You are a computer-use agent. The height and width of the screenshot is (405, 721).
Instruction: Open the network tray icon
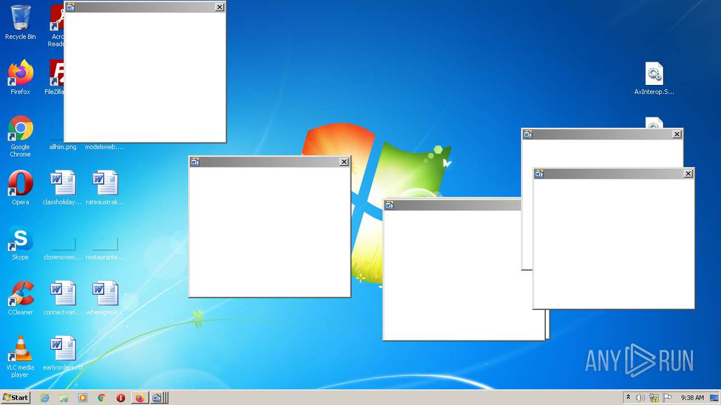click(x=654, y=398)
